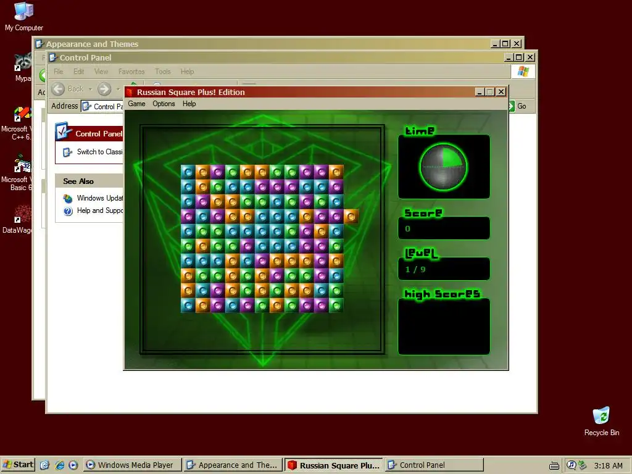Click the Russian Square title bar icon

tap(130, 93)
